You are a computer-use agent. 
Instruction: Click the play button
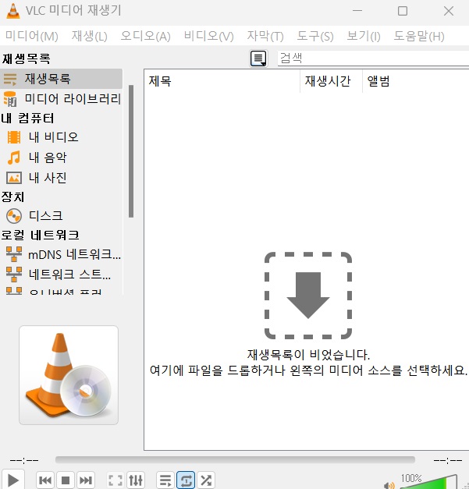[12, 480]
